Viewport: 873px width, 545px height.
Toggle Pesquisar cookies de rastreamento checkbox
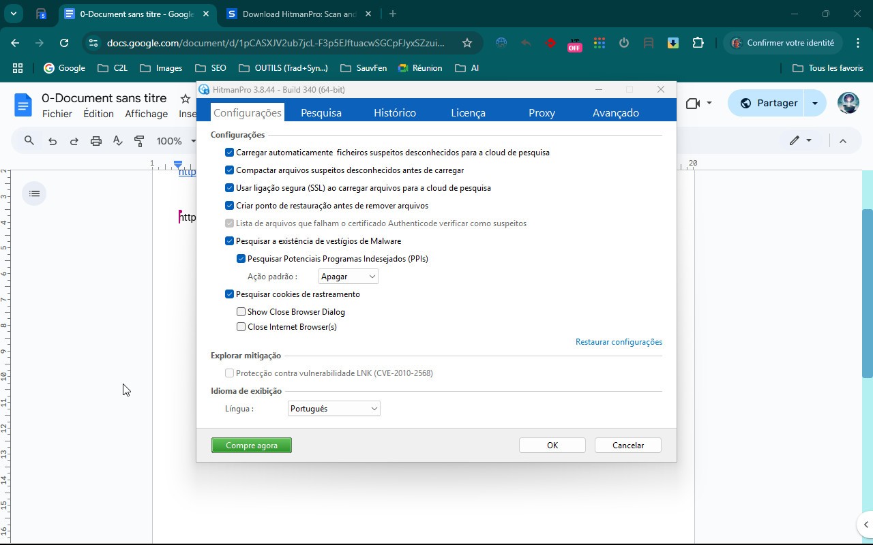pyautogui.click(x=230, y=294)
